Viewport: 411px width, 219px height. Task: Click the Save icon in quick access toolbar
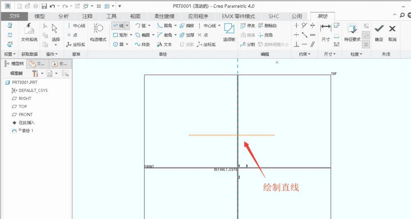point(44,6)
